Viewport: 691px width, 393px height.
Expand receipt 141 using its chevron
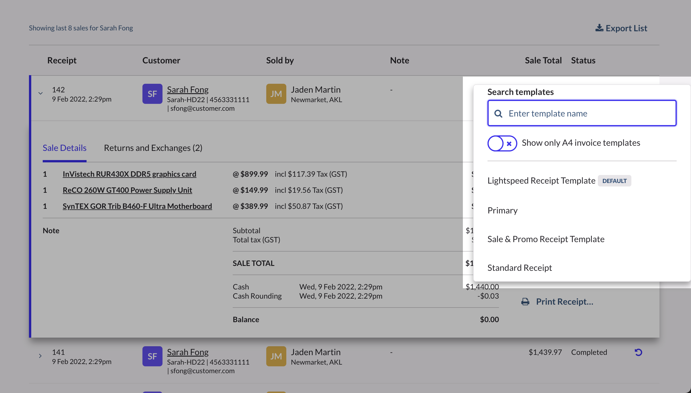click(40, 356)
